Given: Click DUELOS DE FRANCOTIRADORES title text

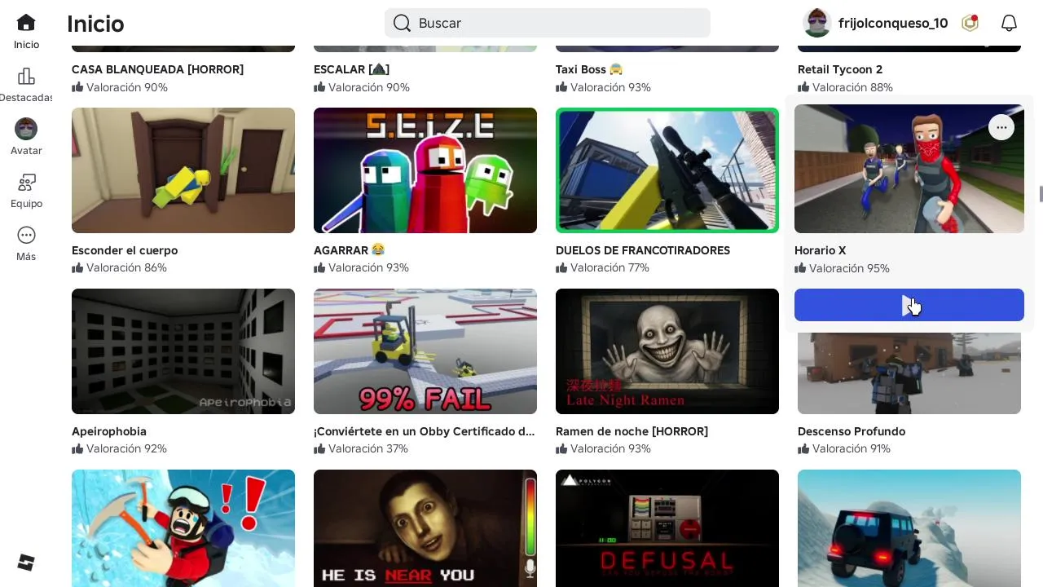Looking at the screenshot, I should pyautogui.click(x=643, y=250).
